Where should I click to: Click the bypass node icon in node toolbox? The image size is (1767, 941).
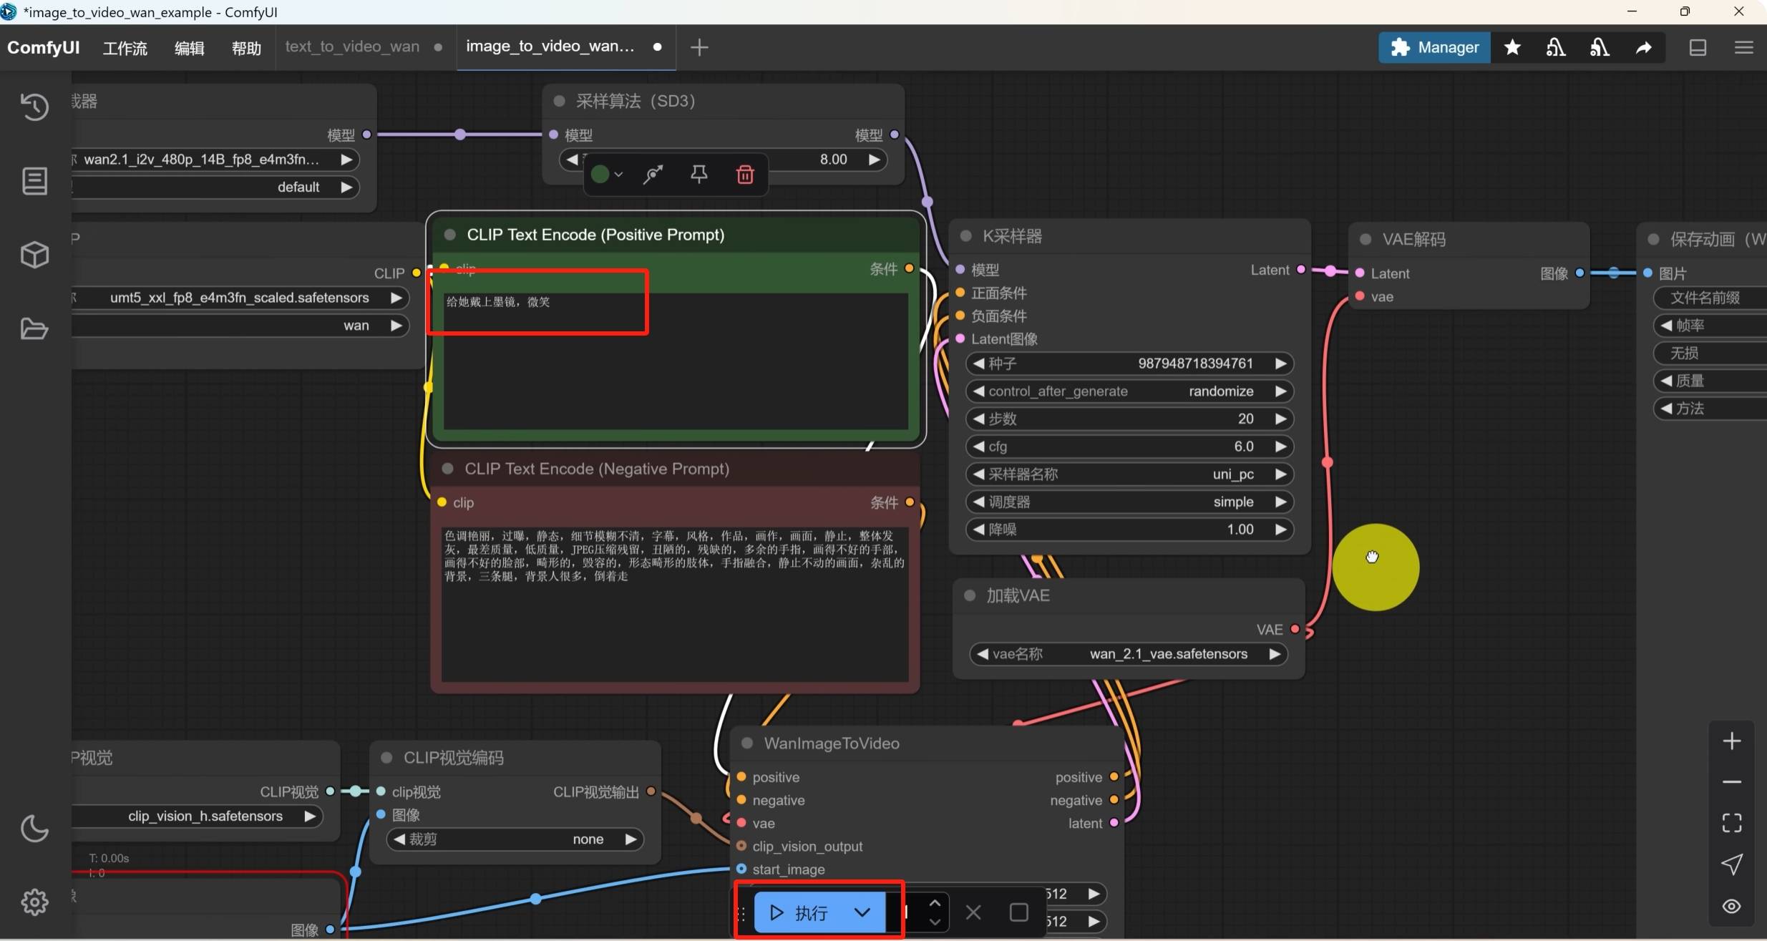pyautogui.click(x=653, y=174)
